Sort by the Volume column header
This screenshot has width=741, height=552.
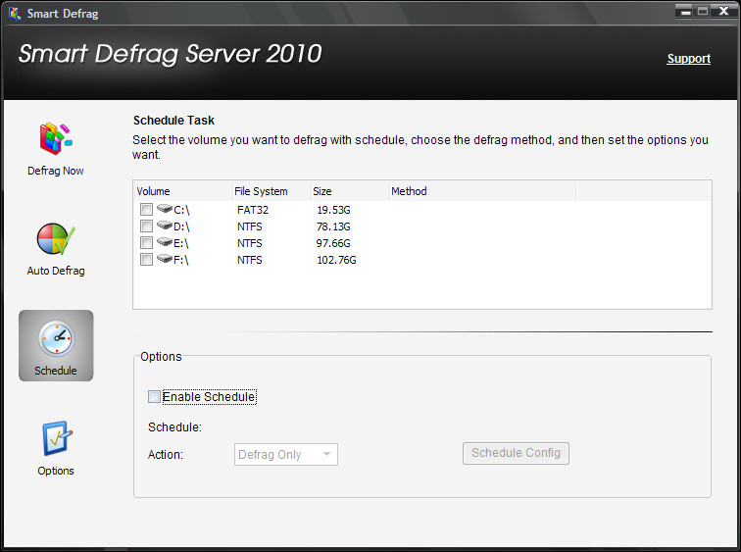[183, 191]
